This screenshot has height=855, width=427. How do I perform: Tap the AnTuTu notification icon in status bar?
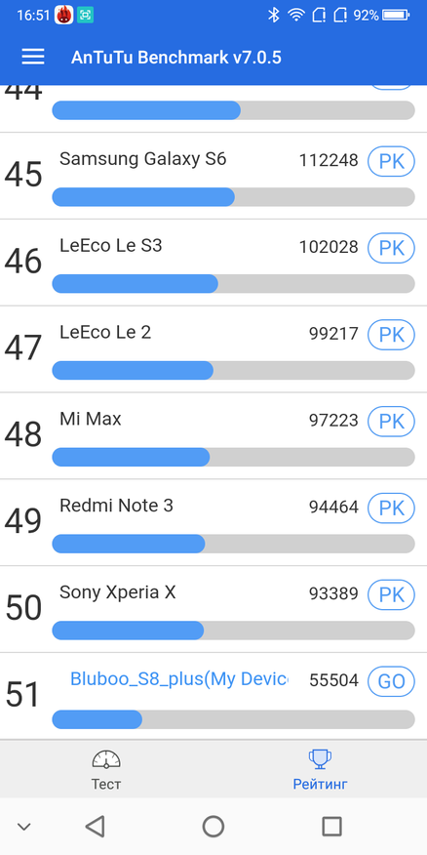pos(63,15)
